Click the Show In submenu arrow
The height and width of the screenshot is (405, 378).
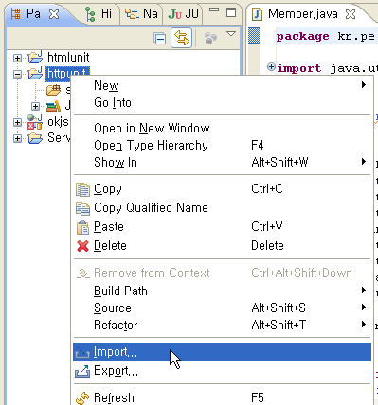click(364, 162)
